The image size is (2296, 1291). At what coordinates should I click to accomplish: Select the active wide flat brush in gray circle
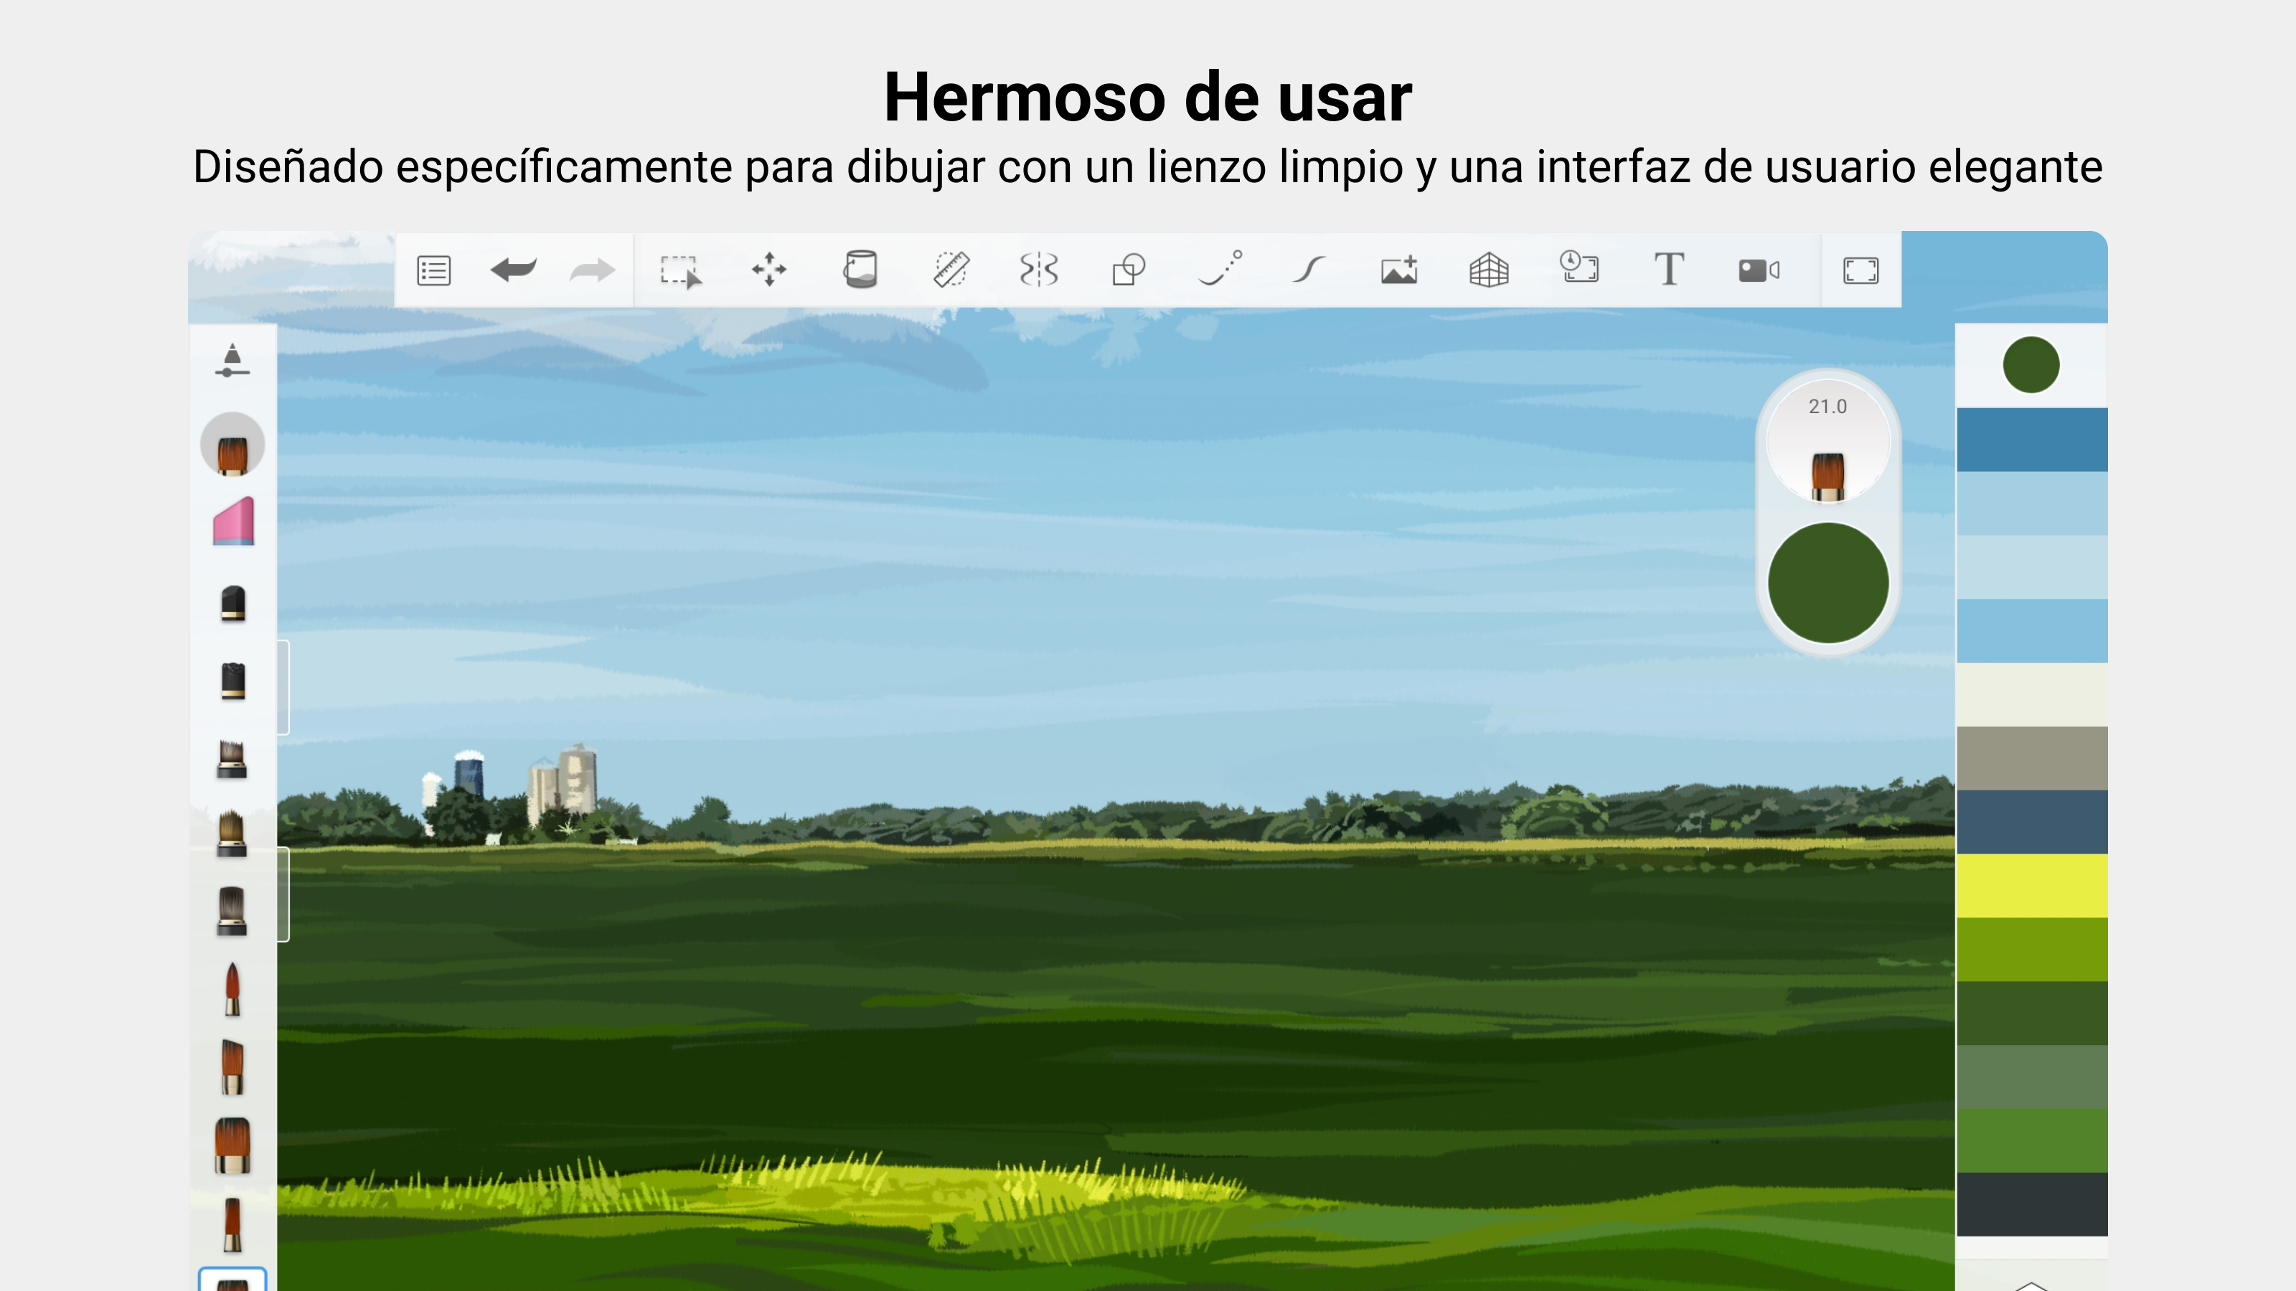coord(232,445)
